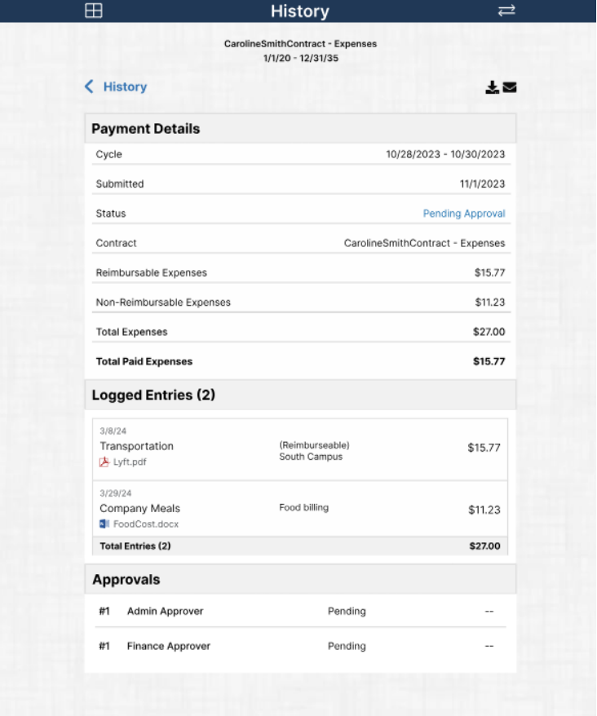Screen dimensions: 597x716
Task: Click the CarolineSmithContract - Expenses heading
Action: tap(300, 44)
